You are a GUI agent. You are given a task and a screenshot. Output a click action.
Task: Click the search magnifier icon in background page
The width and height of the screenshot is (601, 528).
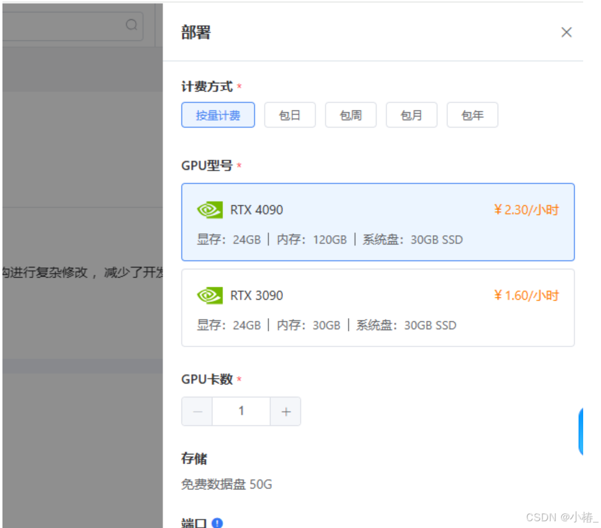point(132,25)
